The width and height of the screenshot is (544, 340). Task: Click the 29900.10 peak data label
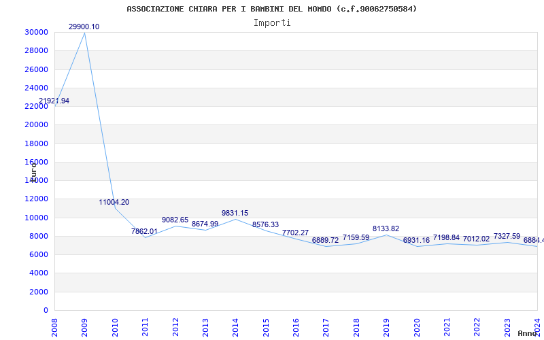click(x=84, y=27)
